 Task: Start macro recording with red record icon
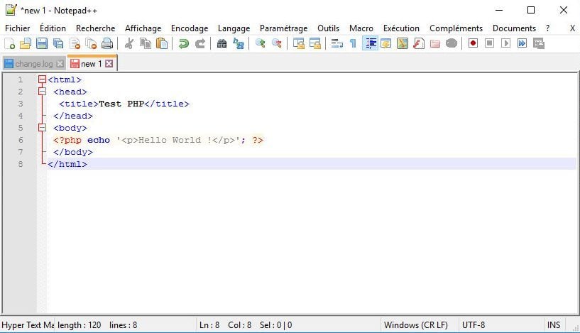pos(473,43)
